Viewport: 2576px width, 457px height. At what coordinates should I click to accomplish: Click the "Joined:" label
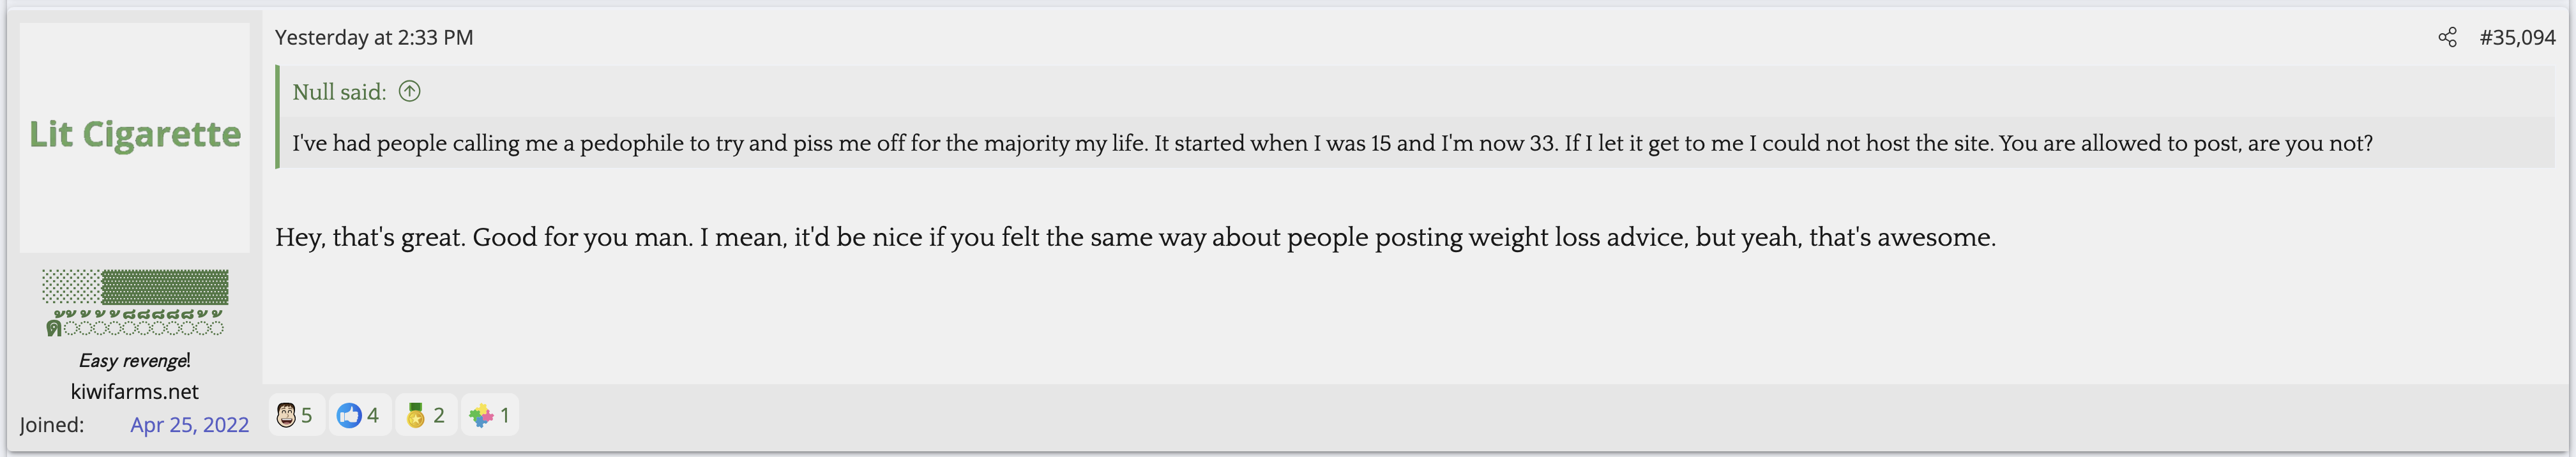[x=52, y=425]
